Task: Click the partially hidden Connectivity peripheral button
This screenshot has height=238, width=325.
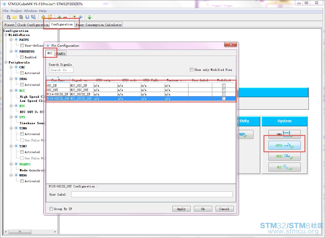Action: pyautogui.click(x=246, y=135)
